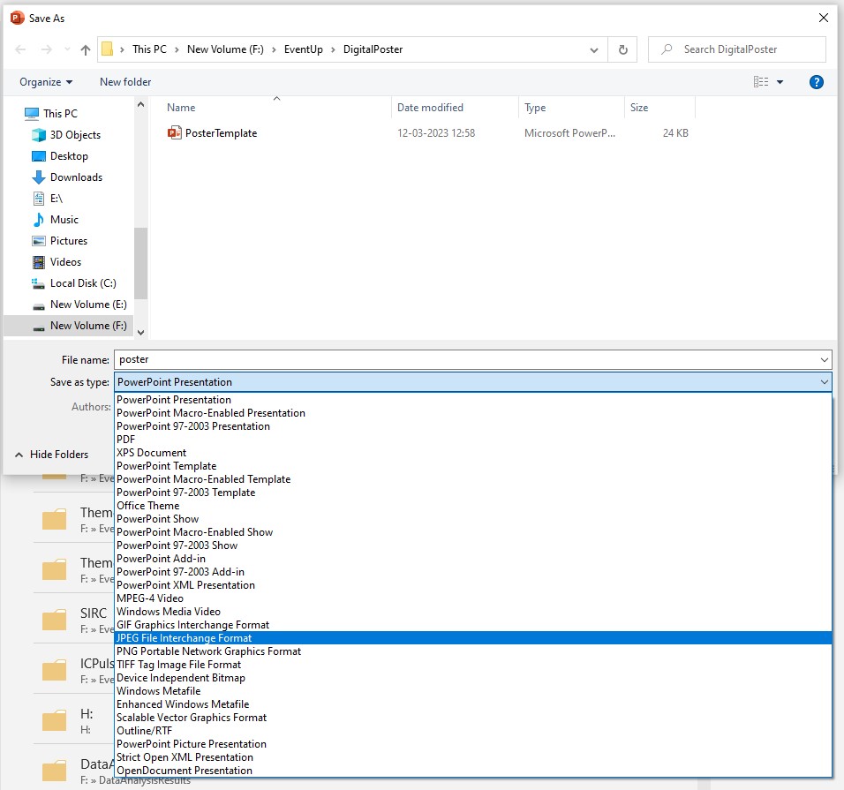Select the Downloads icon in sidebar
This screenshot has width=844, height=790.
(39, 177)
